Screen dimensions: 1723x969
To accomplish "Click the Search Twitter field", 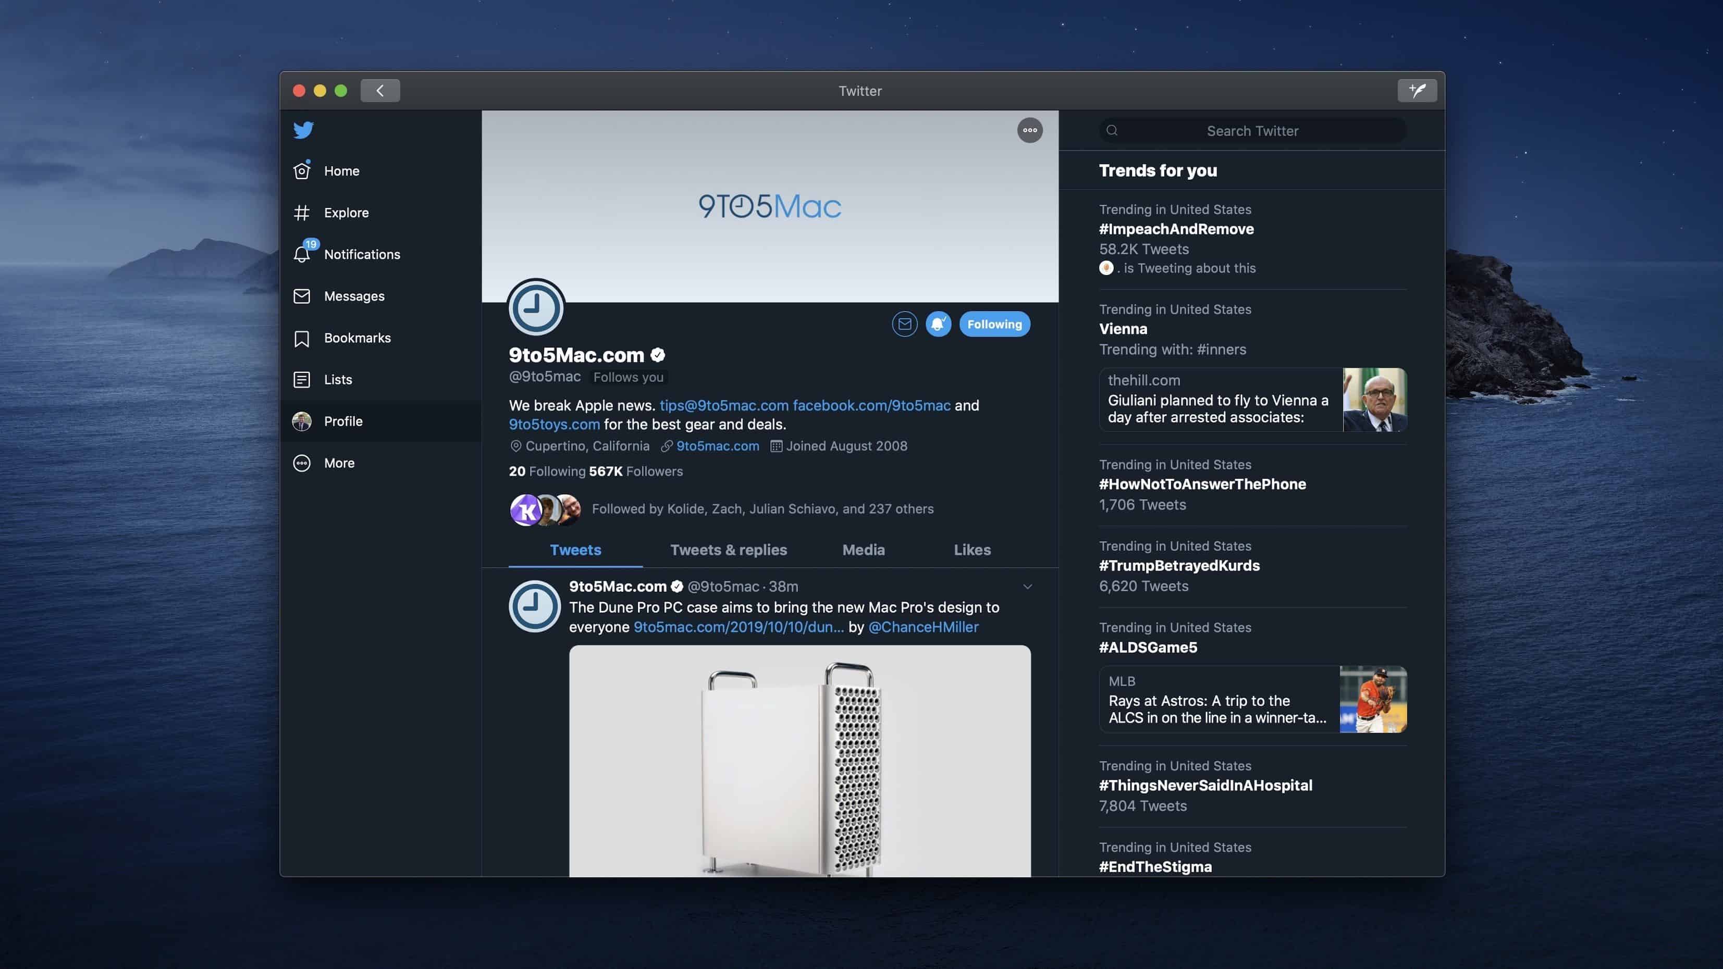I will 1251,130.
